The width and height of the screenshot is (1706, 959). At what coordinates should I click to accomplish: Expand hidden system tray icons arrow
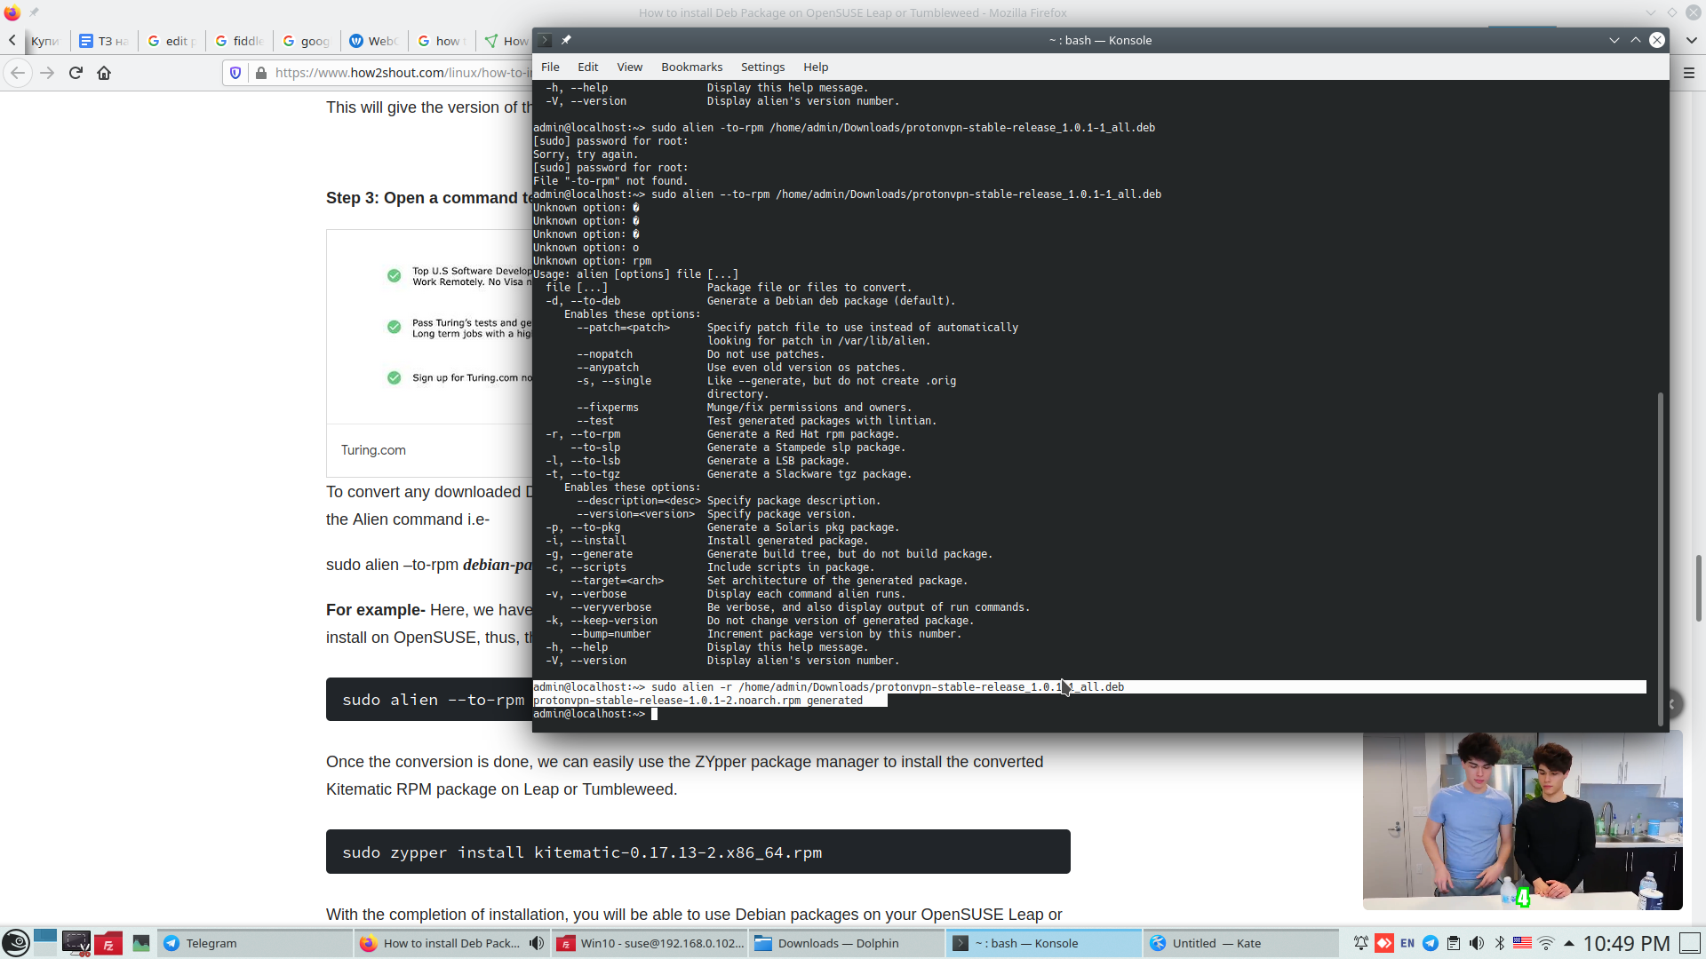point(1569,943)
